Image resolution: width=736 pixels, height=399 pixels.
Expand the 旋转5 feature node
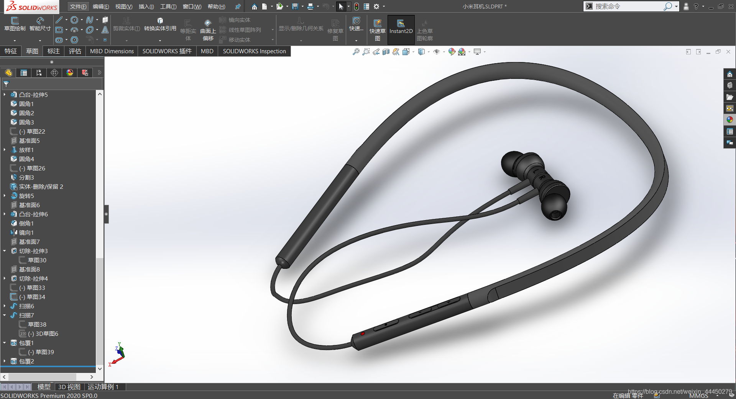(5, 196)
